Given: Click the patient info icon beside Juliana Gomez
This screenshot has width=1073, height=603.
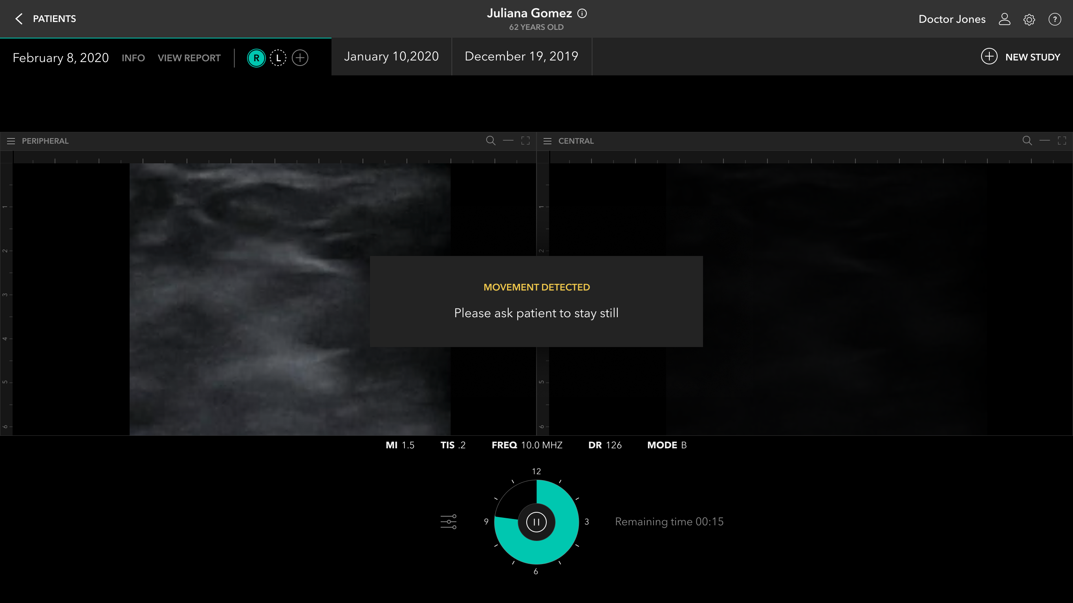Looking at the screenshot, I should click(582, 14).
